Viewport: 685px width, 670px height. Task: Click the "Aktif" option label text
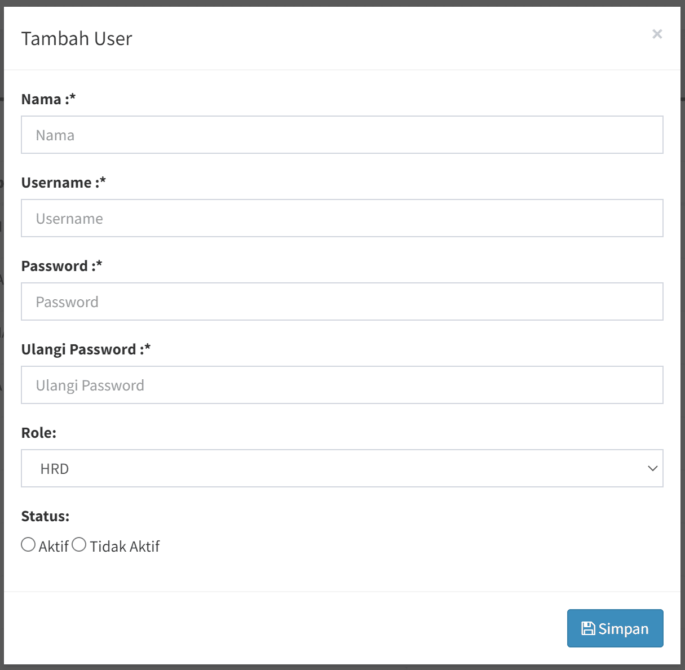pos(54,547)
